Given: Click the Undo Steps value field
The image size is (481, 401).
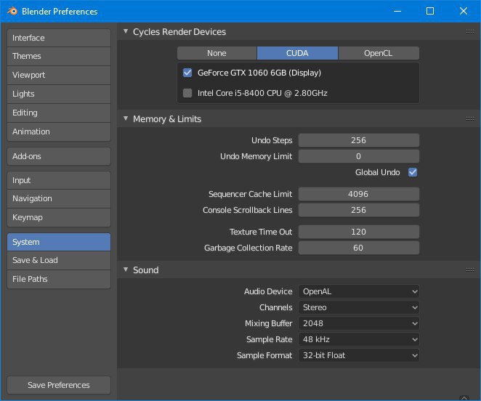Looking at the screenshot, I should [359, 140].
